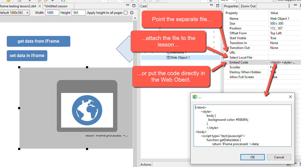Open the Zoom Out tab
301x167 pixels.
pos(248,6)
